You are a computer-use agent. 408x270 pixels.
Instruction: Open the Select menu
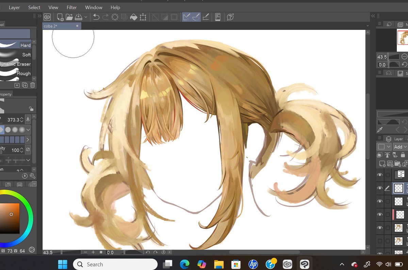click(34, 7)
